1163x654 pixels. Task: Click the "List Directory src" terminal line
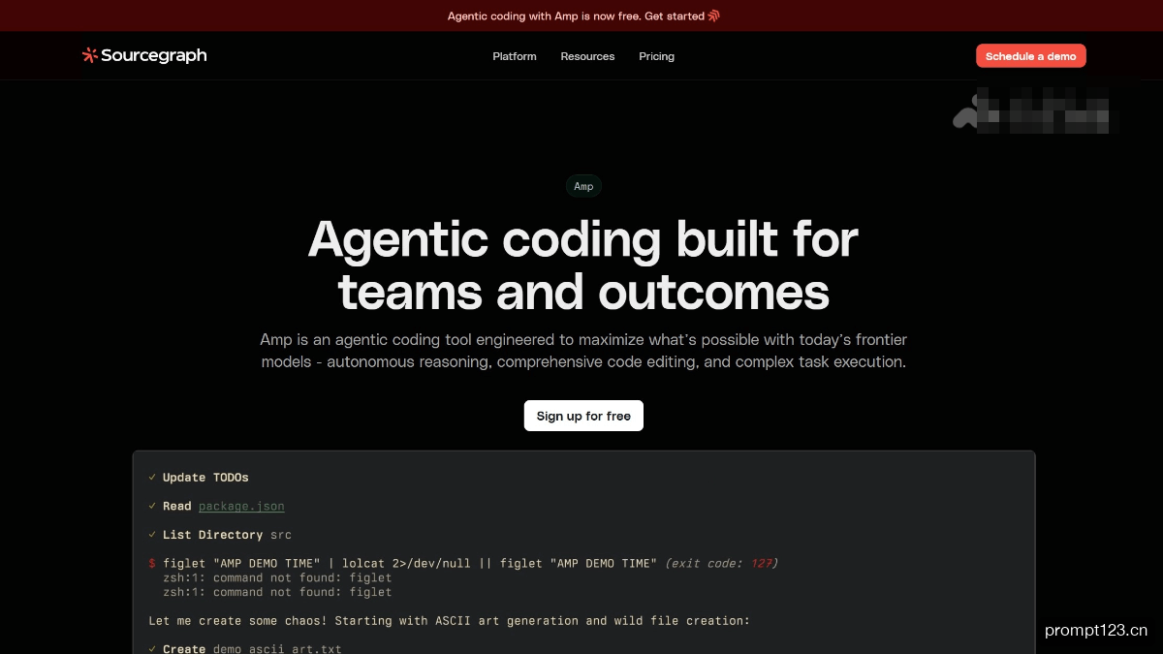click(220, 535)
